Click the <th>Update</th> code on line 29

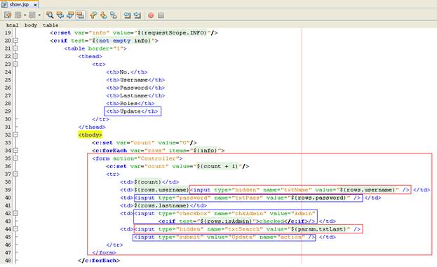click(132, 111)
